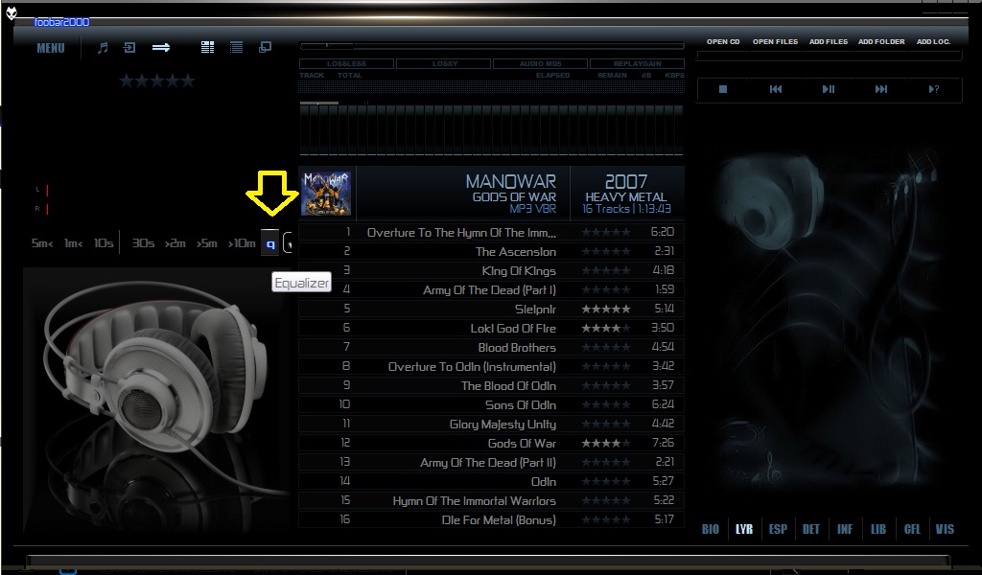Click the rating stars of Sleipnir

[606, 310]
